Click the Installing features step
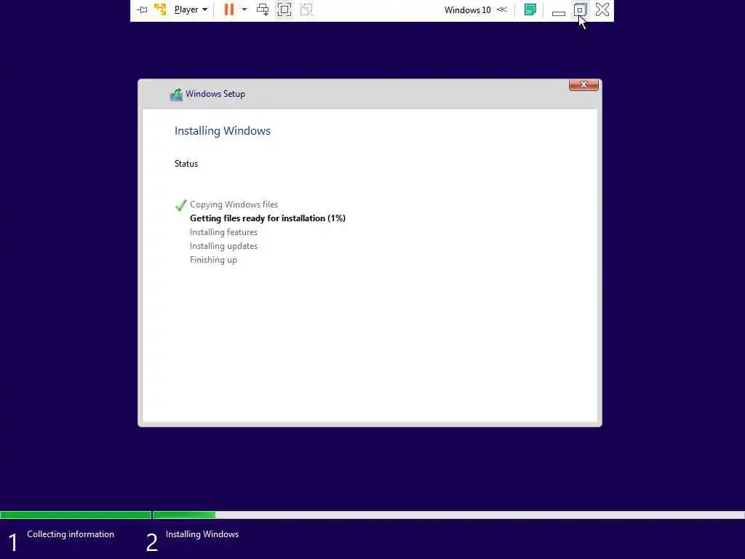This screenshot has height=559, width=745. coord(224,232)
